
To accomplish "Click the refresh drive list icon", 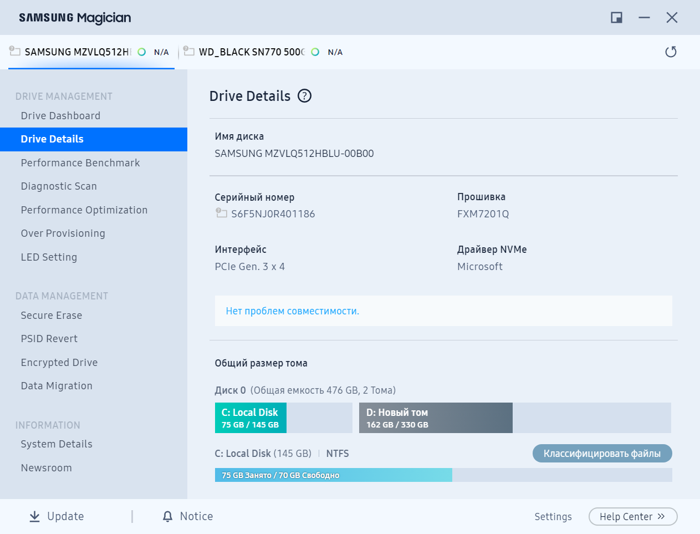I will point(671,52).
